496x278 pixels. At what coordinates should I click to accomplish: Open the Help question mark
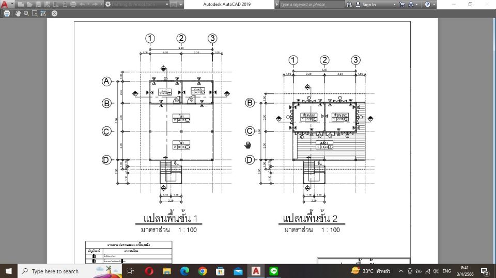(x=427, y=4)
